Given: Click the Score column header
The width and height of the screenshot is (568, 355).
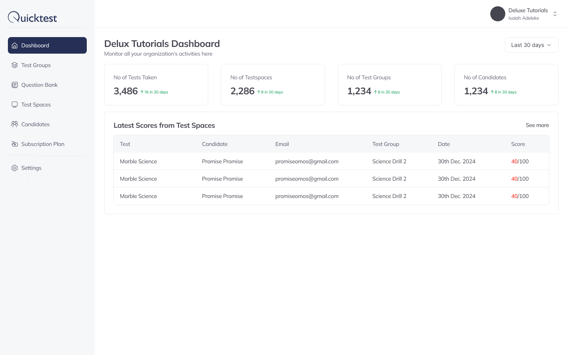Looking at the screenshot, I should coord(518,144).
